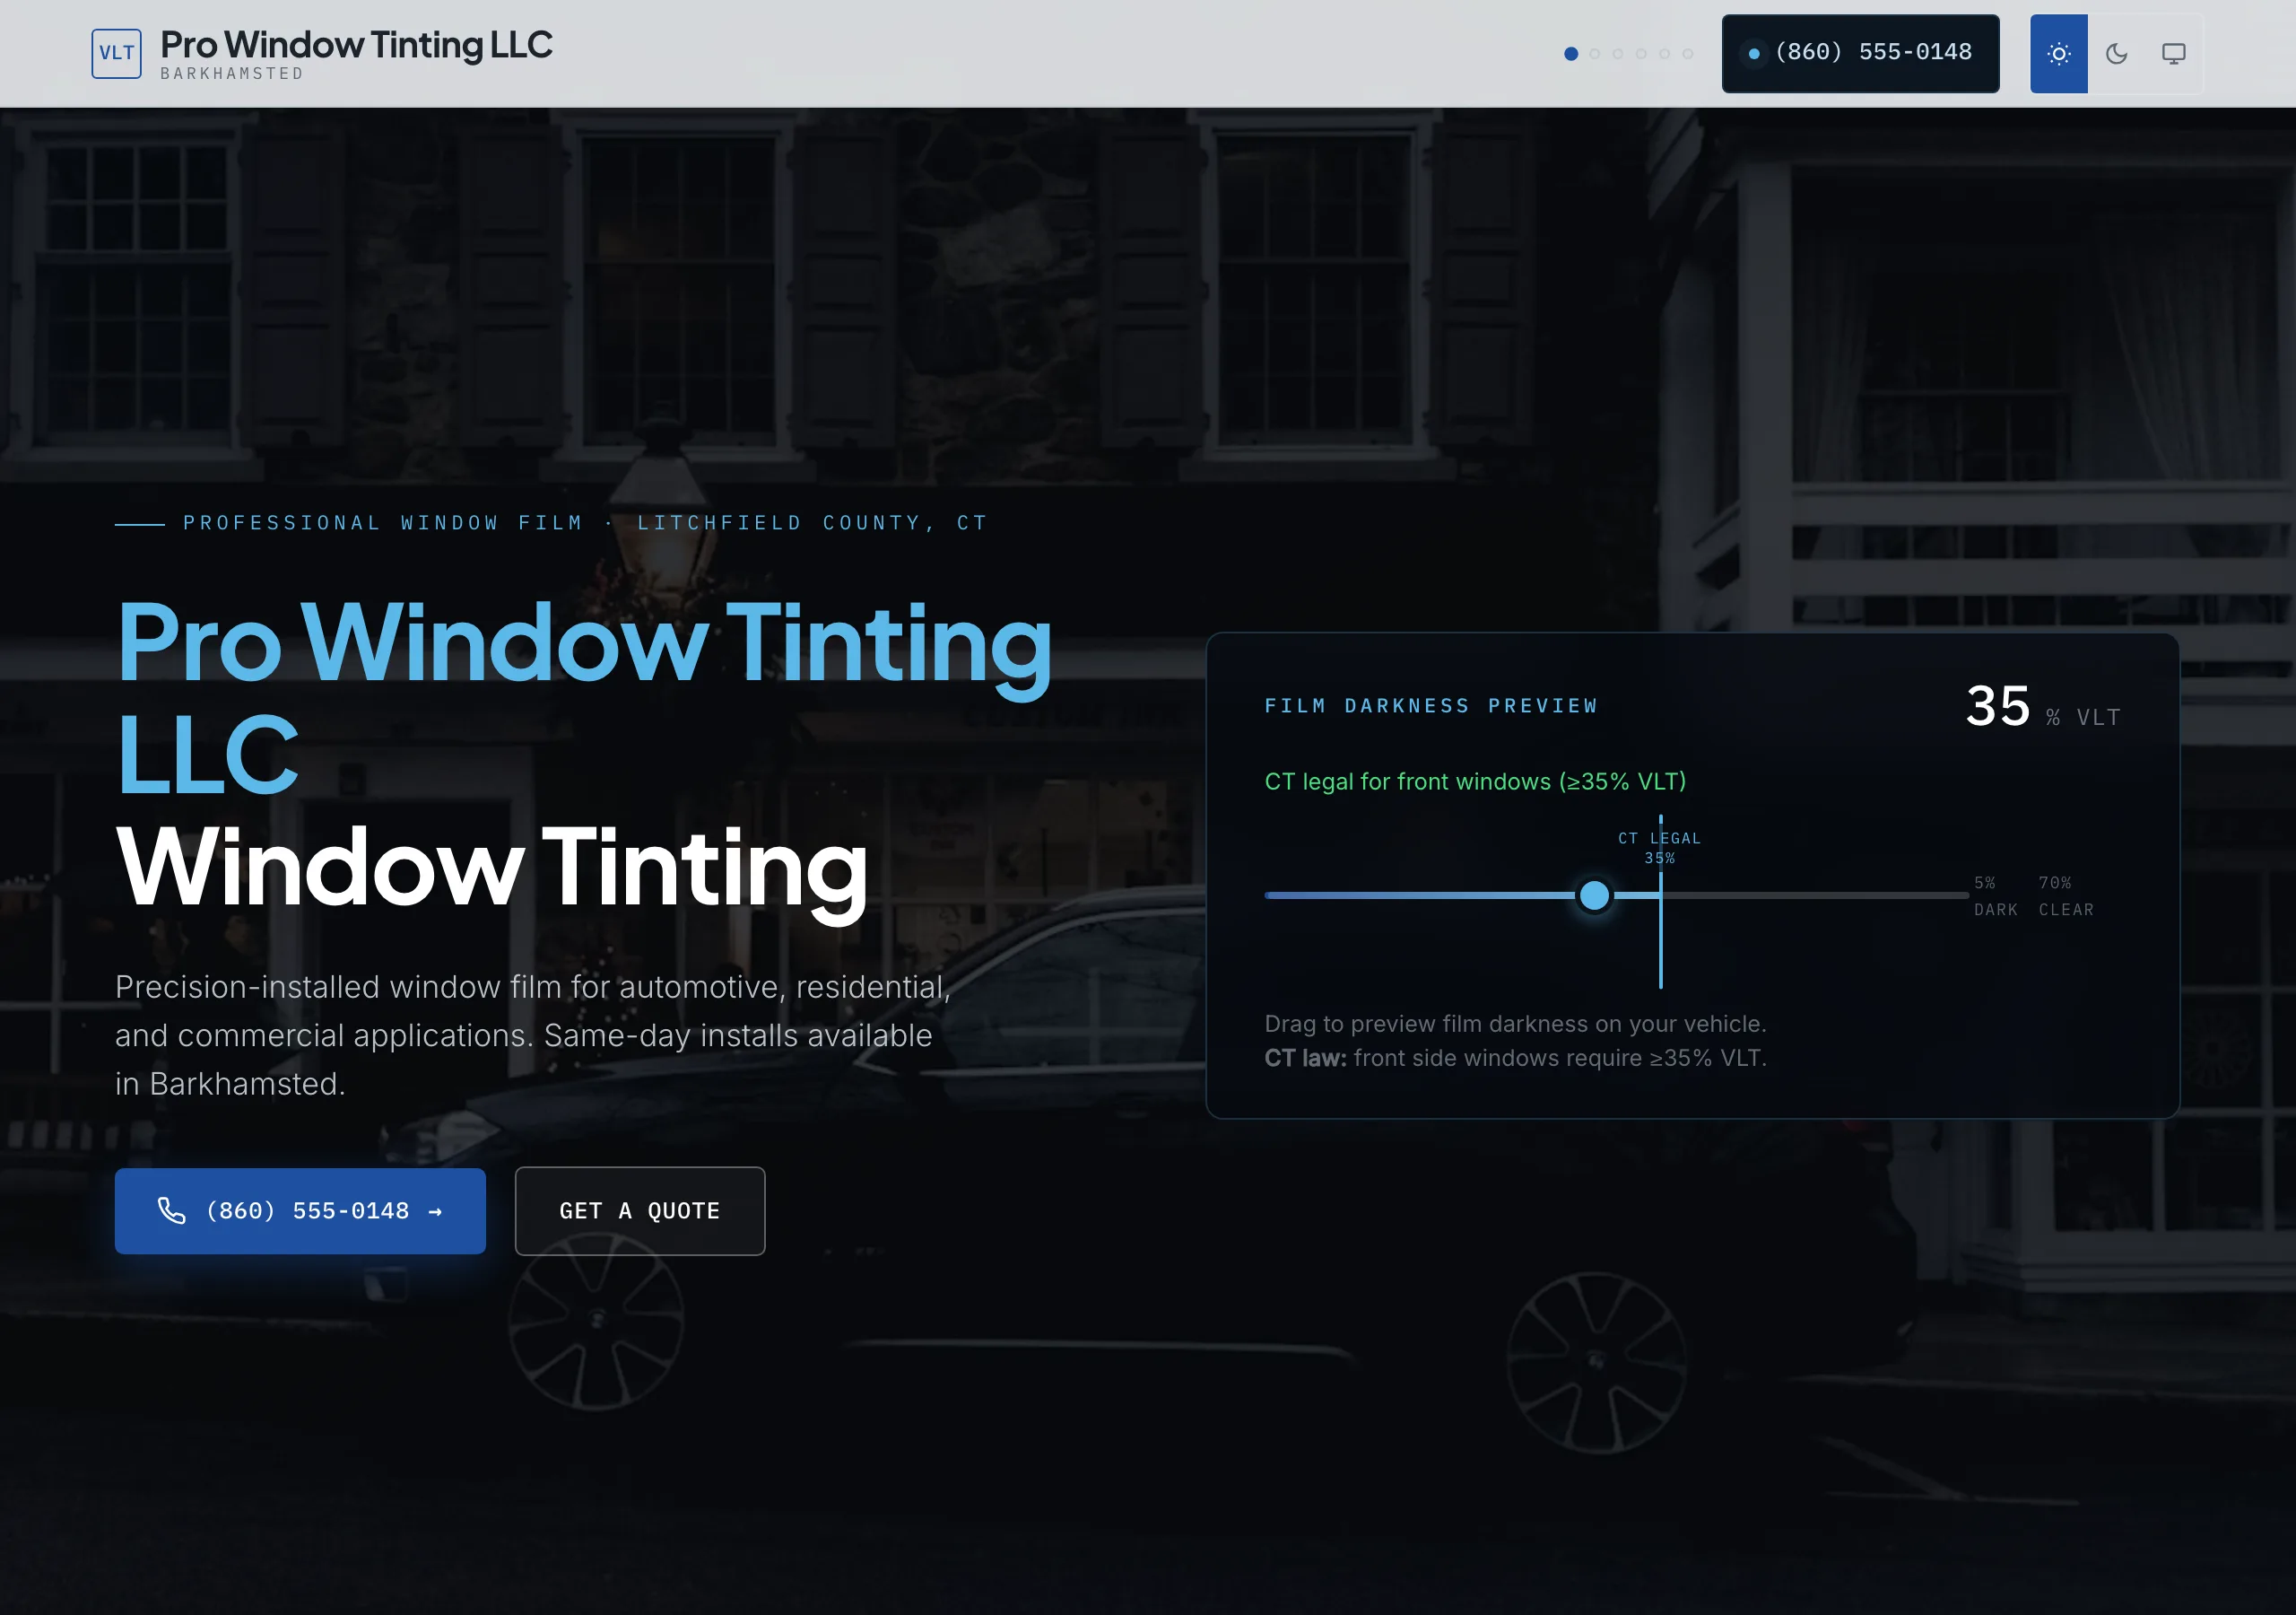Screen dimensions: 2296x1615
Task: Open Pro Window Tinting LLC header title
Action: point(356,44)
